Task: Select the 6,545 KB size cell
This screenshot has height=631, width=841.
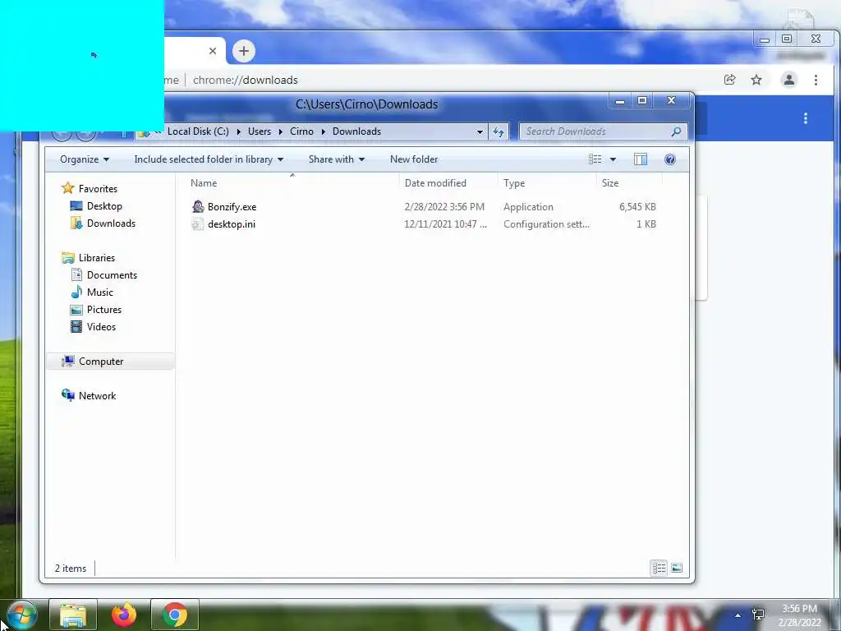Action: [x=637, y=206]
